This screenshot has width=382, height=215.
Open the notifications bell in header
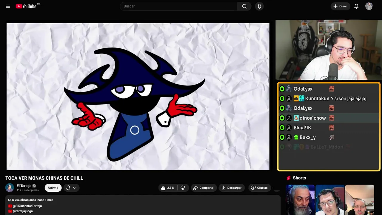click(356, 6)
